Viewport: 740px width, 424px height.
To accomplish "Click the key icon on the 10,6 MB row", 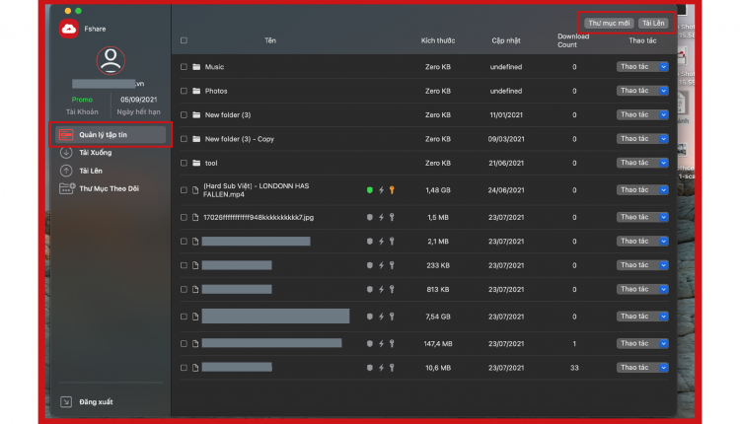I will click(392, 368).
